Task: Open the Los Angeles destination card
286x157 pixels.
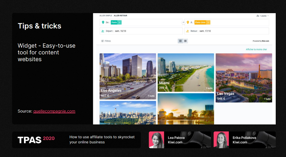Action: (128, 76)
